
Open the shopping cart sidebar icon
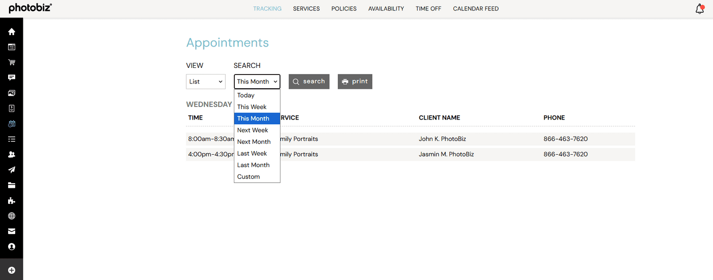[11, 62]
